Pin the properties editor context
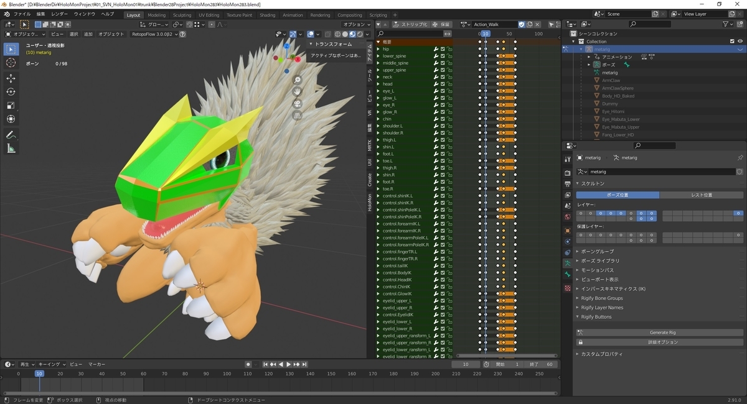 coord(740,158)
